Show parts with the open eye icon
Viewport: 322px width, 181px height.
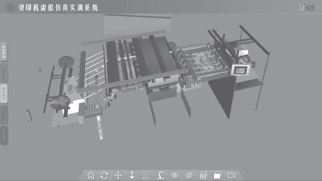coord(174,175)
